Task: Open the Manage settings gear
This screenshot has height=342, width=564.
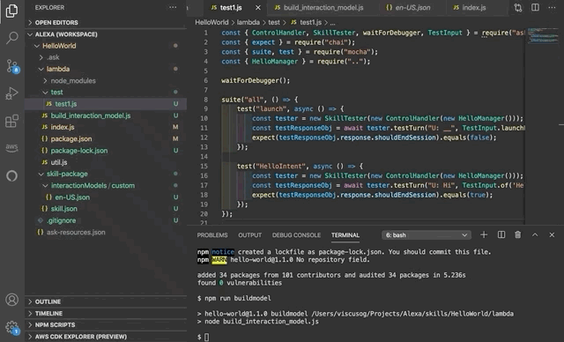Action: [11, 328]
